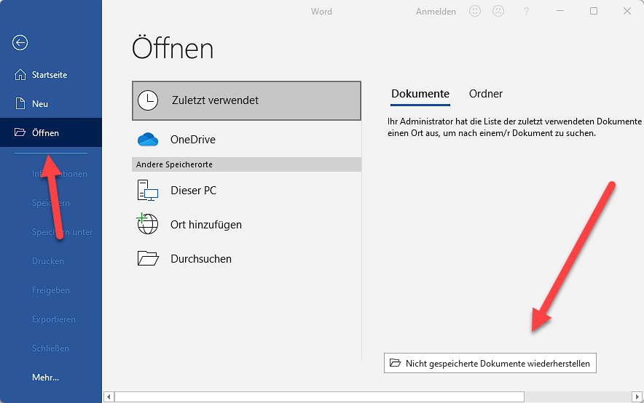Click Anmelden to sign in
The image size is (644, 403).
(436, 12)
